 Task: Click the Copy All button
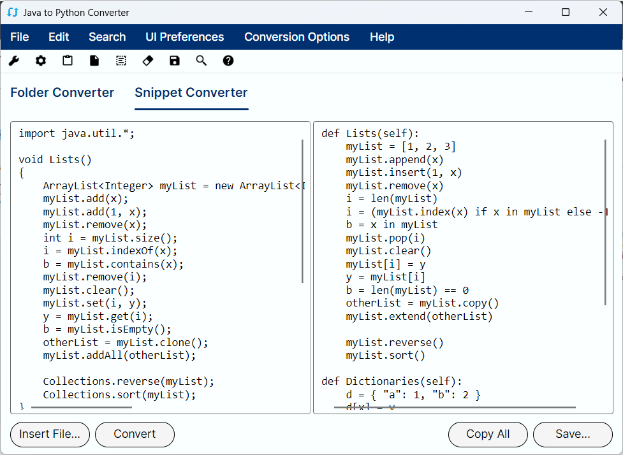coord(488,434)
